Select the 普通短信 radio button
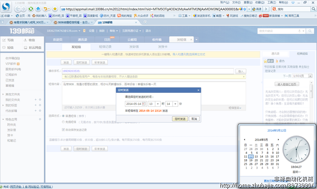The height and width of the screenshot is (189, 317). click(63, 116)
